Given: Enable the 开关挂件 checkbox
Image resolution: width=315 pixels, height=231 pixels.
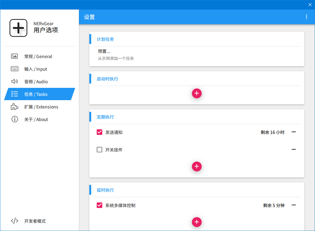Looking at the screenshot, I should click(x=99, y=150).
